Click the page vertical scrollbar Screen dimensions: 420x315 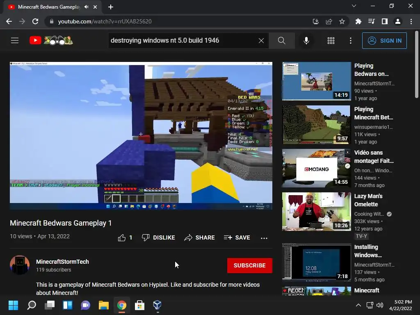click(417, 64)
